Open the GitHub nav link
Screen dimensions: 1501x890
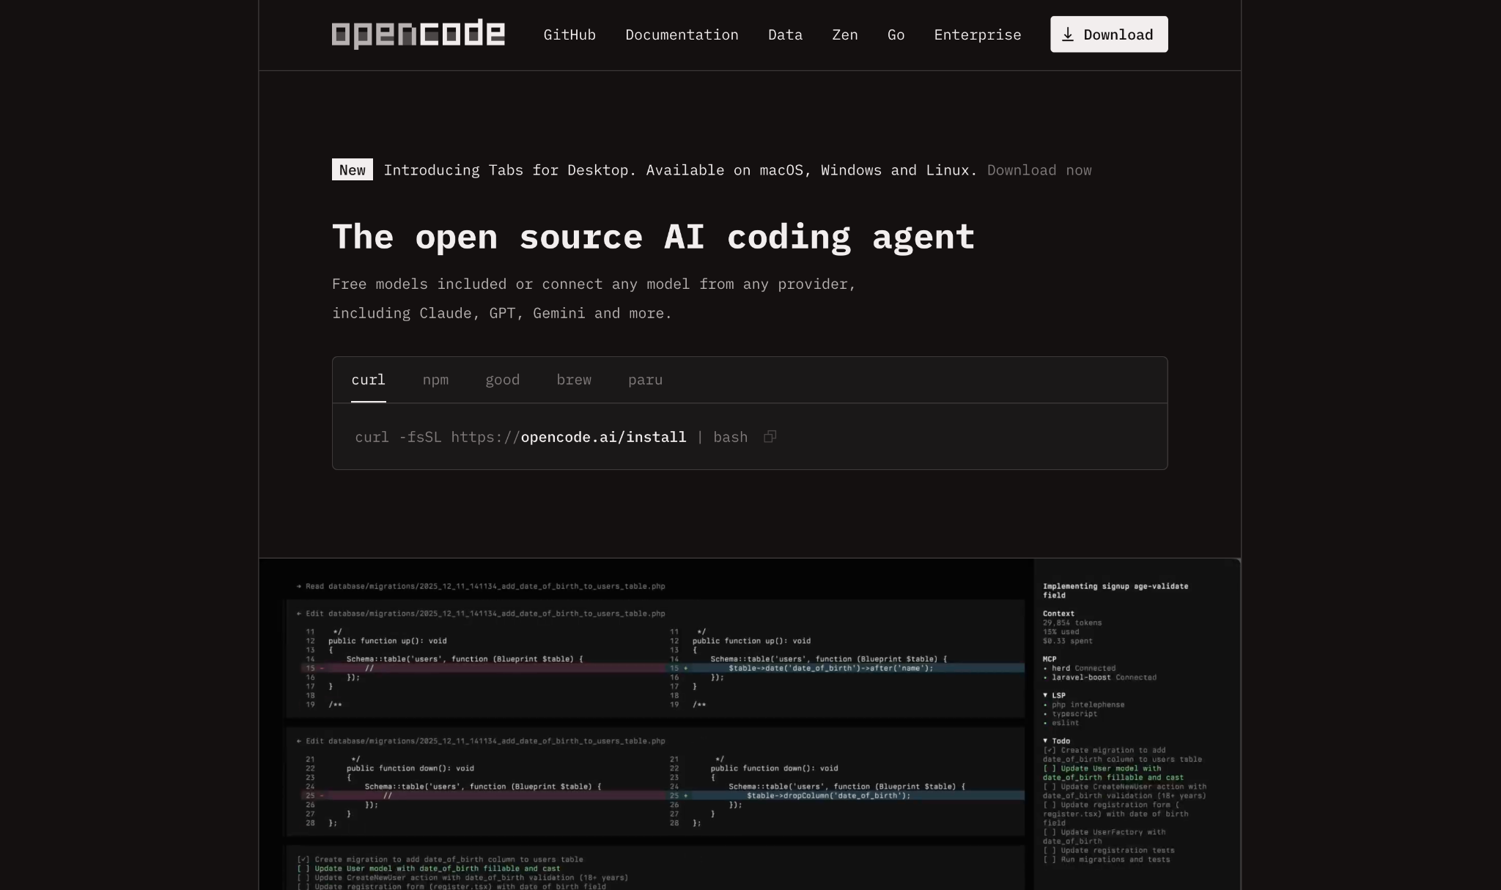tap(569, 34)
